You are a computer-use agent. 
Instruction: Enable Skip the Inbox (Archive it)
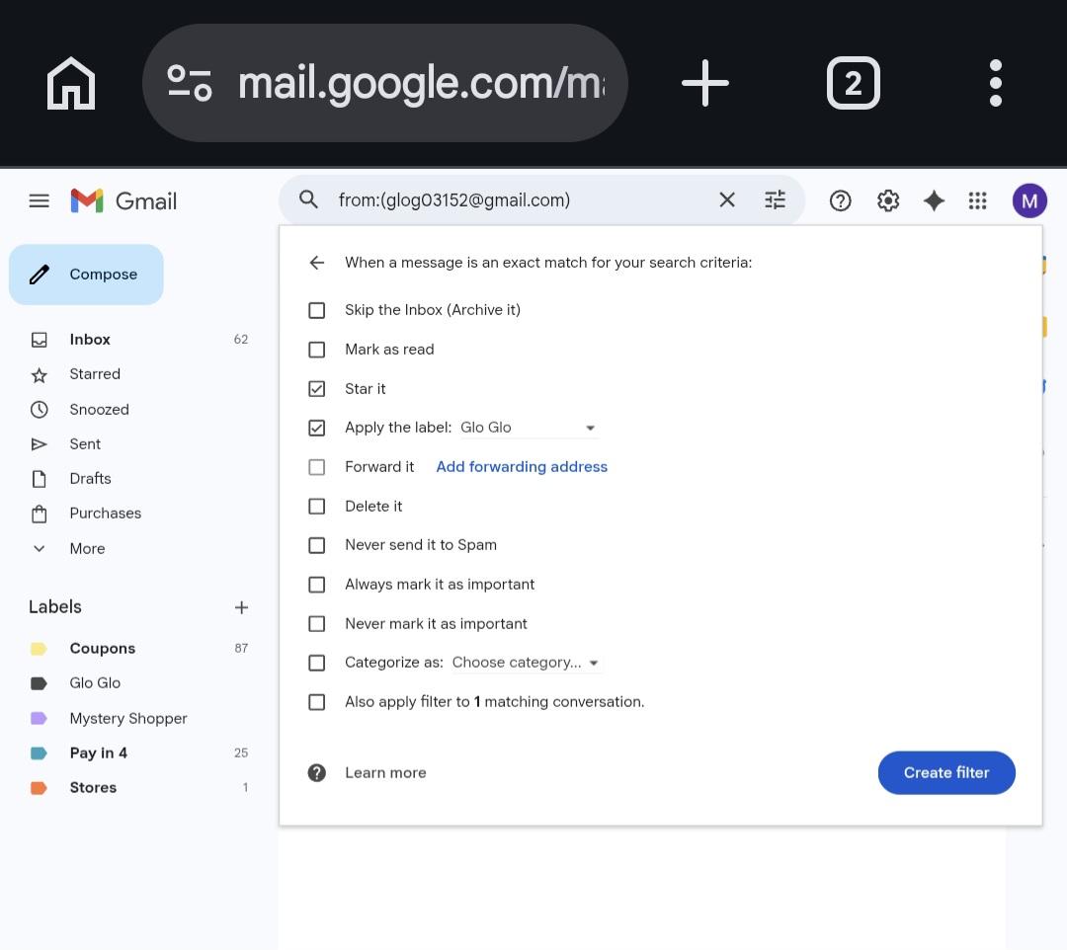[x=316, y=310]
